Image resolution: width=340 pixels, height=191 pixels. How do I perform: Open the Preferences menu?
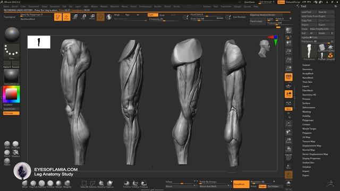pyautogui.click(x=145, y=6)
